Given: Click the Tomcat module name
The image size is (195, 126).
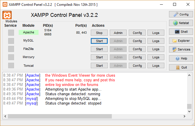Looking at the screenshot, I should pyautogui.click(x=29, y=66).
